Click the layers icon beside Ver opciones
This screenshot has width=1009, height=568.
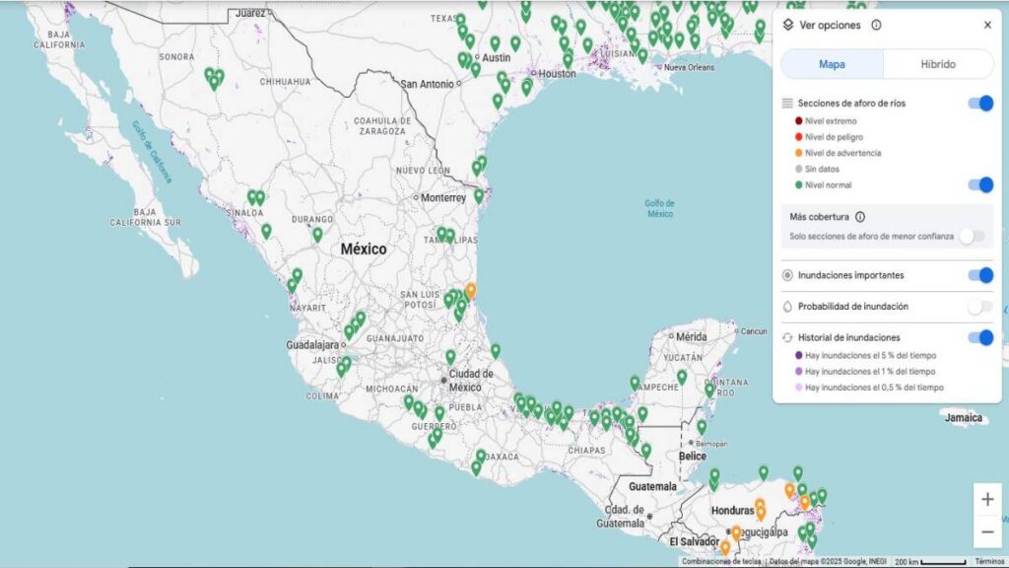point(788,25)
